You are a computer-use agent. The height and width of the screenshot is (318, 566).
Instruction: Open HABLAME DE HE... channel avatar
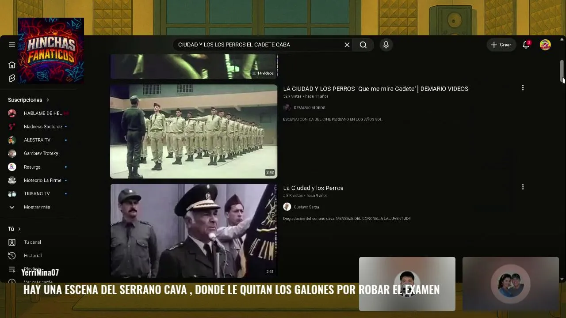12,113
